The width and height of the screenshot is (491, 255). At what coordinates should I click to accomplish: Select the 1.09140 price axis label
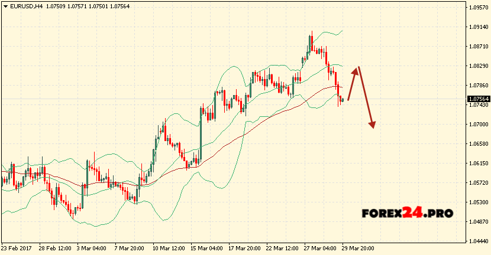[x=478, y=27]
